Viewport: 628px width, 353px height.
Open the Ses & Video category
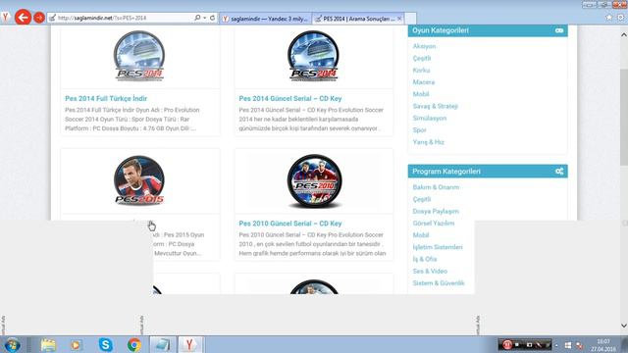pyautogui.click(x=430, y=272)
